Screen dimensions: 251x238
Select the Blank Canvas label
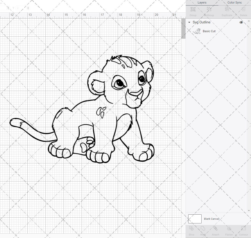[x=211, y=219]
